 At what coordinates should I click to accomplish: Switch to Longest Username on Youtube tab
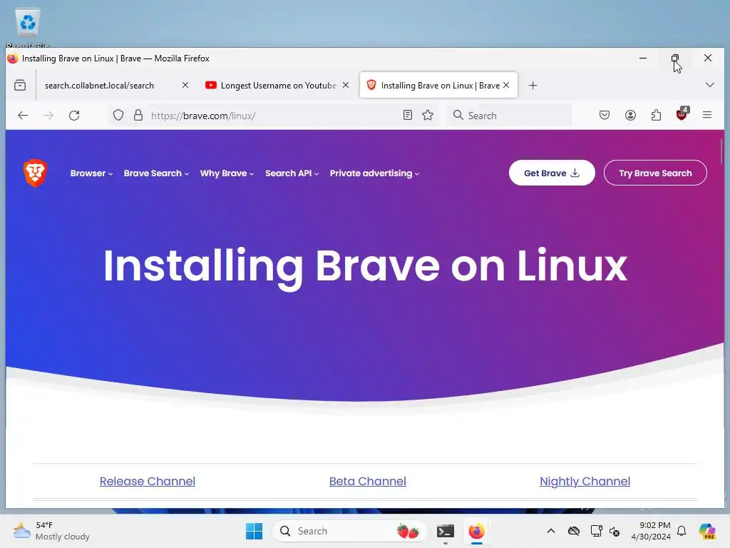point(277,86)
